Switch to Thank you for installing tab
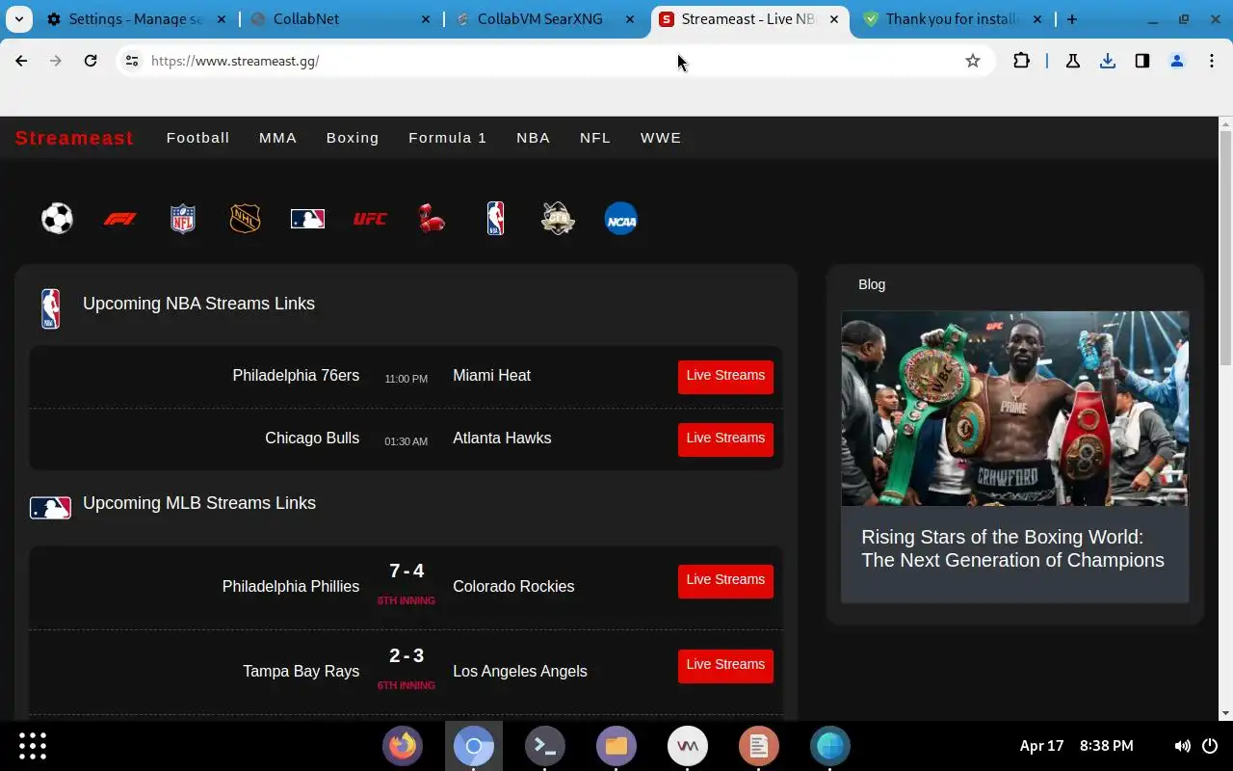 click(x=952, y=19)
